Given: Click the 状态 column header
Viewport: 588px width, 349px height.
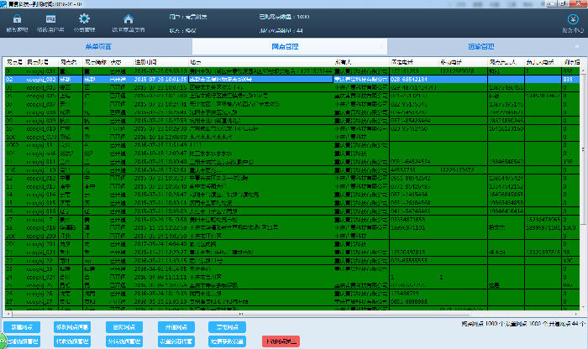Looking at the screenshot, I should click(117, 62).
